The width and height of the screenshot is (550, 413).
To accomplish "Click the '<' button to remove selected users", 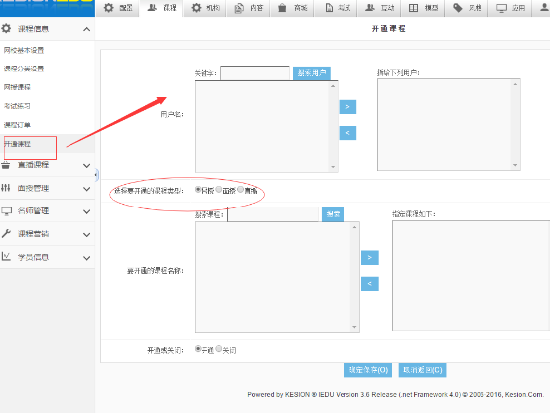I will [347, 133].
